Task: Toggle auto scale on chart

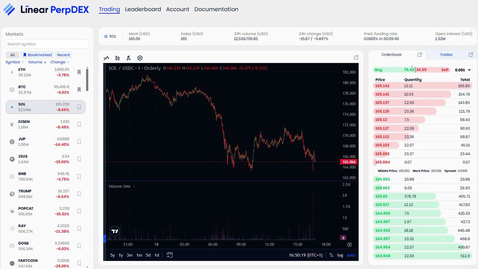Action: [351, 255]
